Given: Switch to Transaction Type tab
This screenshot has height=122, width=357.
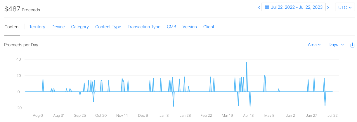Looking at the screenshot, I should click(x=144, y=27).
